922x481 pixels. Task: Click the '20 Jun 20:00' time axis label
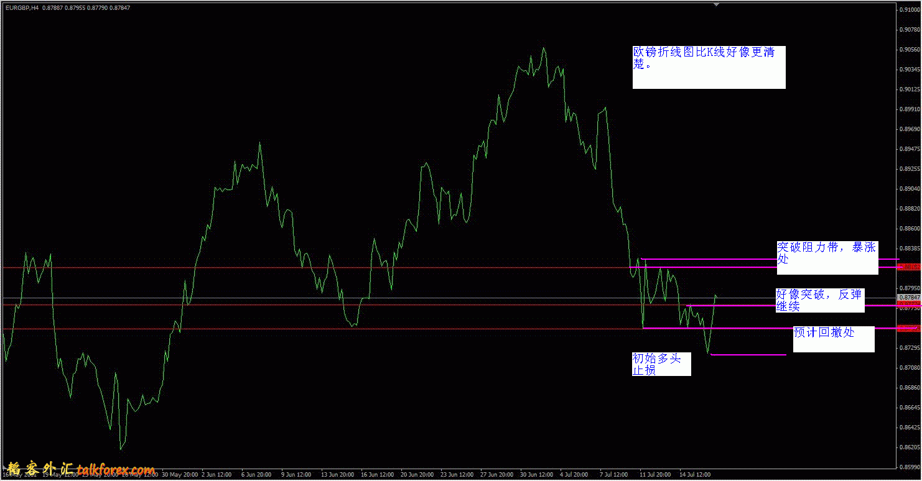[417, 474]
